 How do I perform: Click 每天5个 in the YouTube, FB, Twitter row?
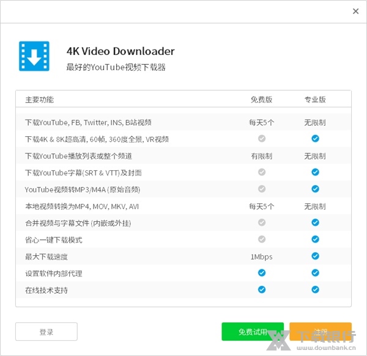pos(261,122)
